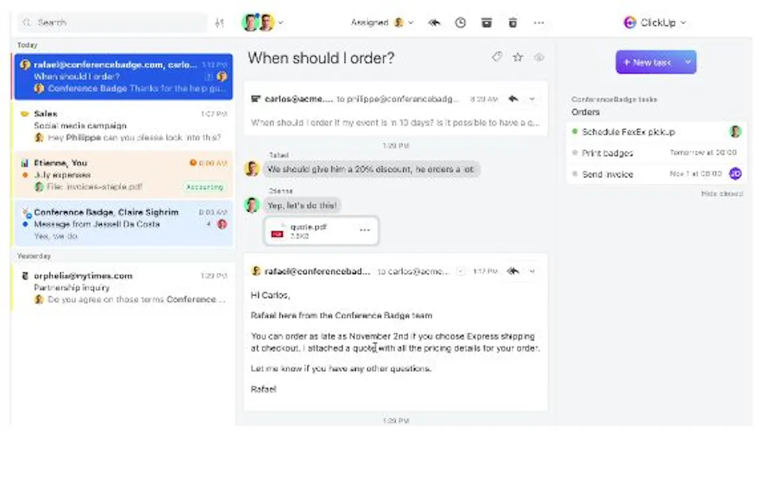Reply to carlos@acme message with arrow icon
The image size is (775, 487).
[x=513, y=99]
